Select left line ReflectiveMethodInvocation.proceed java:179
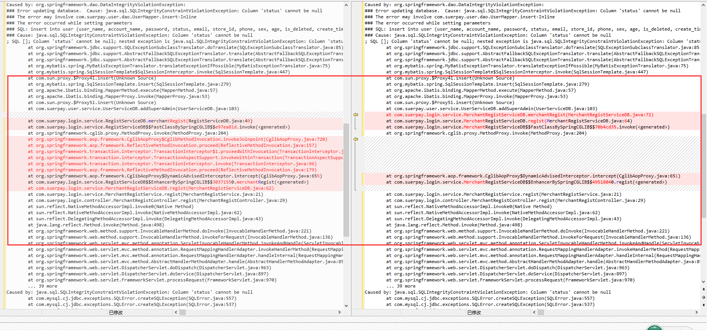 coord(172,170)
